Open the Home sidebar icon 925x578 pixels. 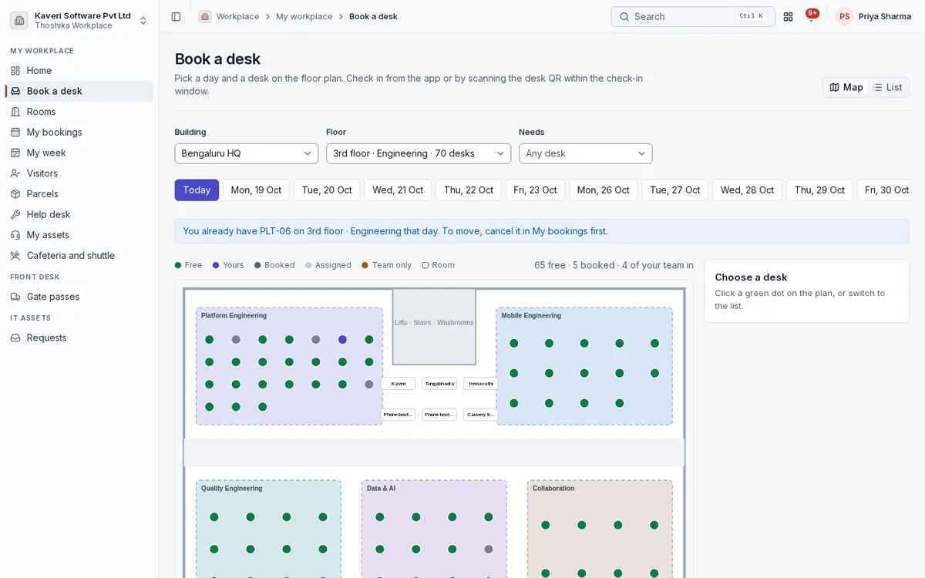[x=15, y=71]
